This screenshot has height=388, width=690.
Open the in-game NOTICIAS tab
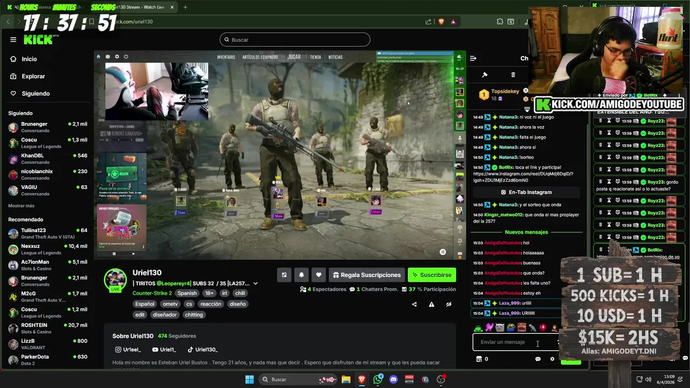(336, 57)
